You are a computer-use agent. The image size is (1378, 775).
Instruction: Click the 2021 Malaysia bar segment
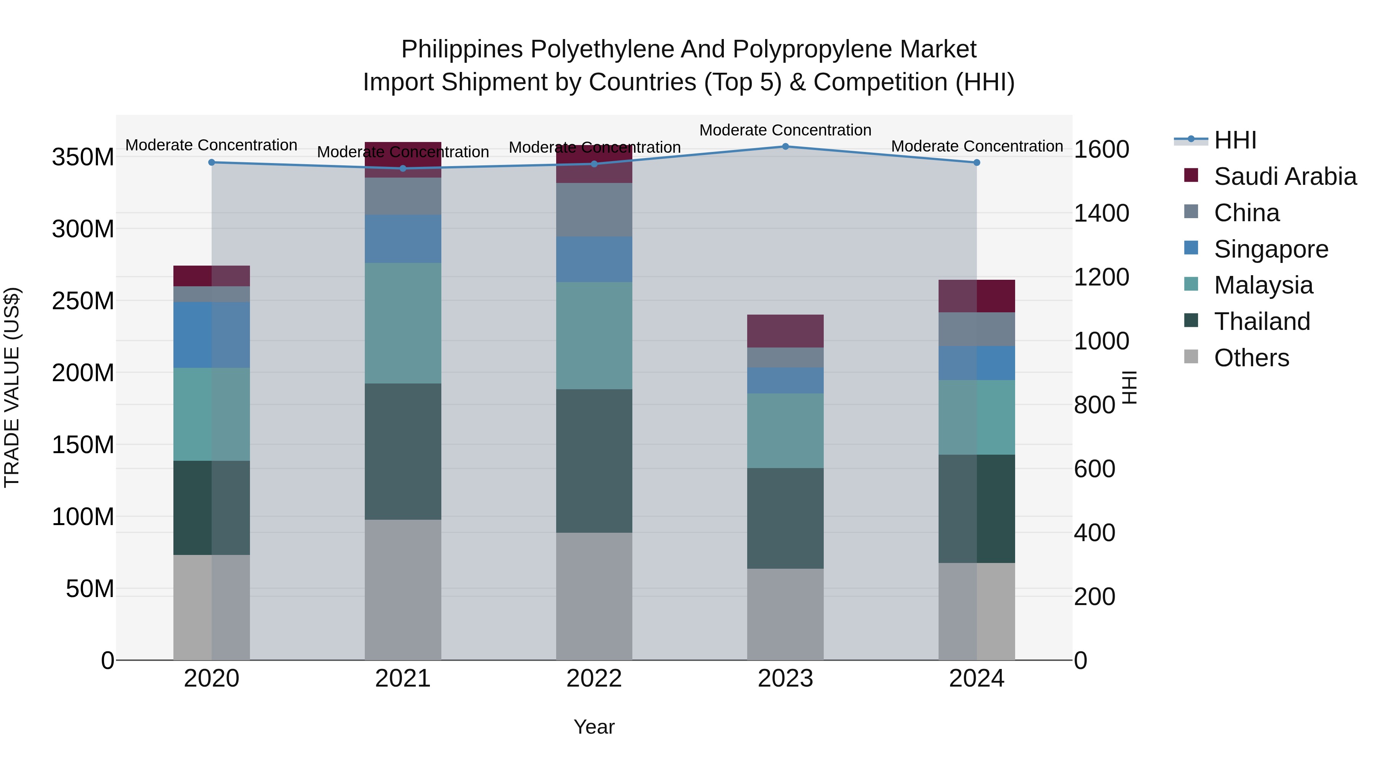tap(403, 323)
